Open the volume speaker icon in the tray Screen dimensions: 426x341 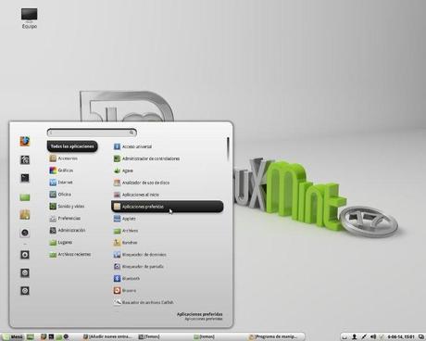tap(373, 336)
